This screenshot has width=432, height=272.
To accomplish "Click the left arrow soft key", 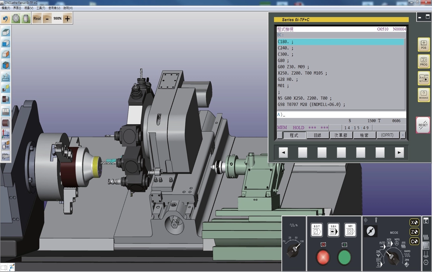I will coord(283,152).
